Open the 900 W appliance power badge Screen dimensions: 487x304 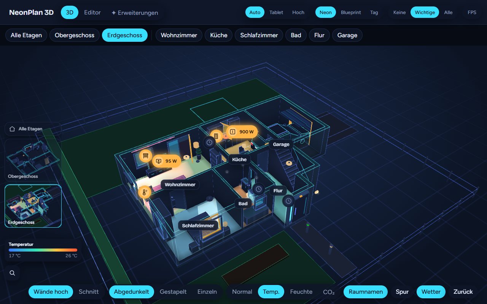click(242, 132)
